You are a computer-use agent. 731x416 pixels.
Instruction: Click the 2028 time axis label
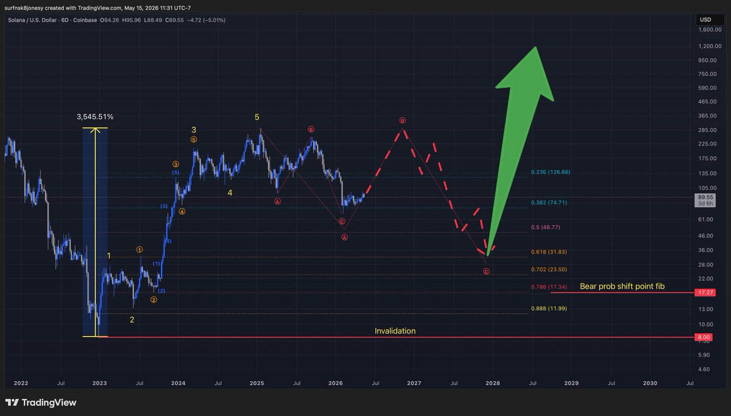[493, 383]
